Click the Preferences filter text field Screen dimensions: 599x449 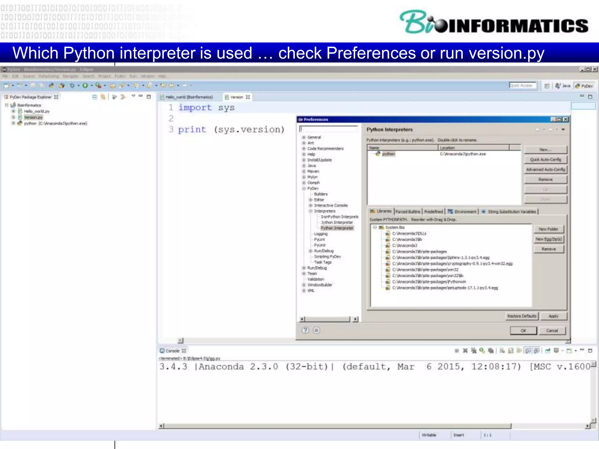click(x=328, y=129)
